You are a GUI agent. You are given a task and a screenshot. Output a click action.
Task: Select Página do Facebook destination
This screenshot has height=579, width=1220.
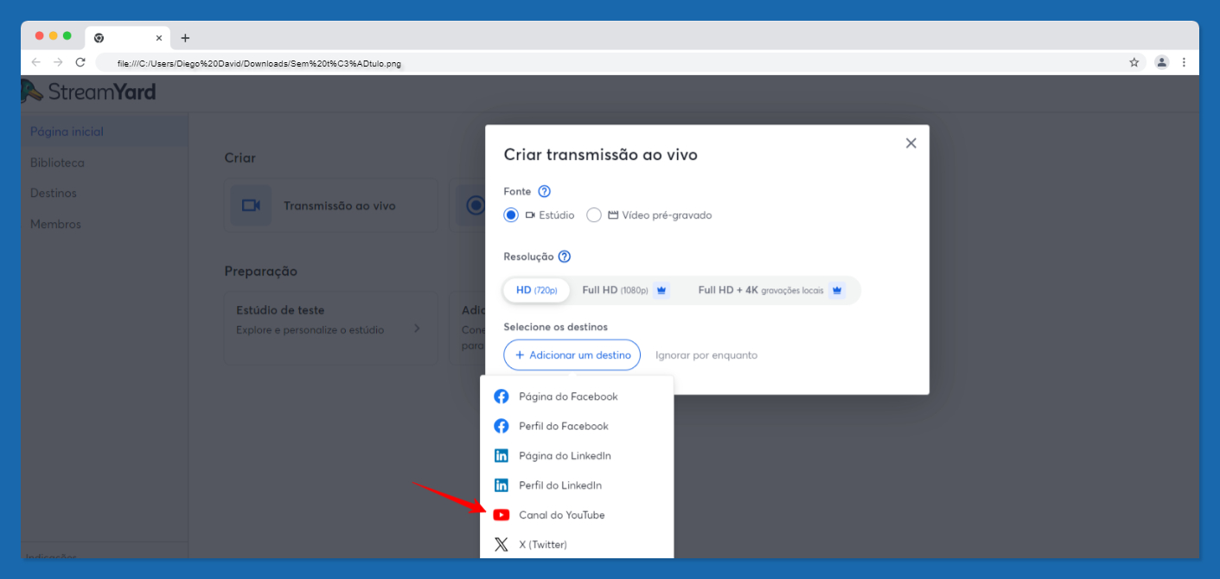pos(577,397)
